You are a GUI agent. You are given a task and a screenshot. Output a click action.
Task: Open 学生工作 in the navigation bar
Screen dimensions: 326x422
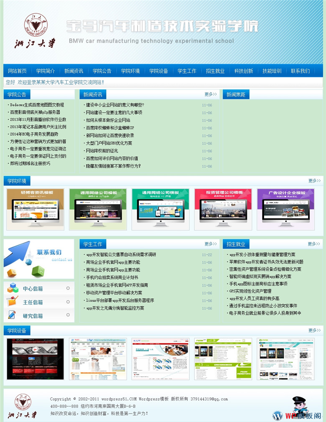[x=187, y=71]
